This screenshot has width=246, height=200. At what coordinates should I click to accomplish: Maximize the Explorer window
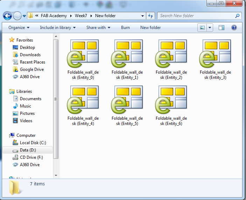[221, 3]
